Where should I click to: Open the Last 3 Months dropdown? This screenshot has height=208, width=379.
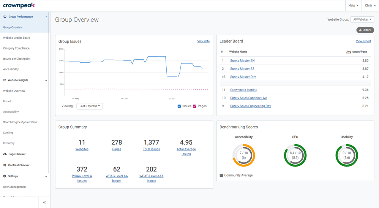click(x=90, y=106)
